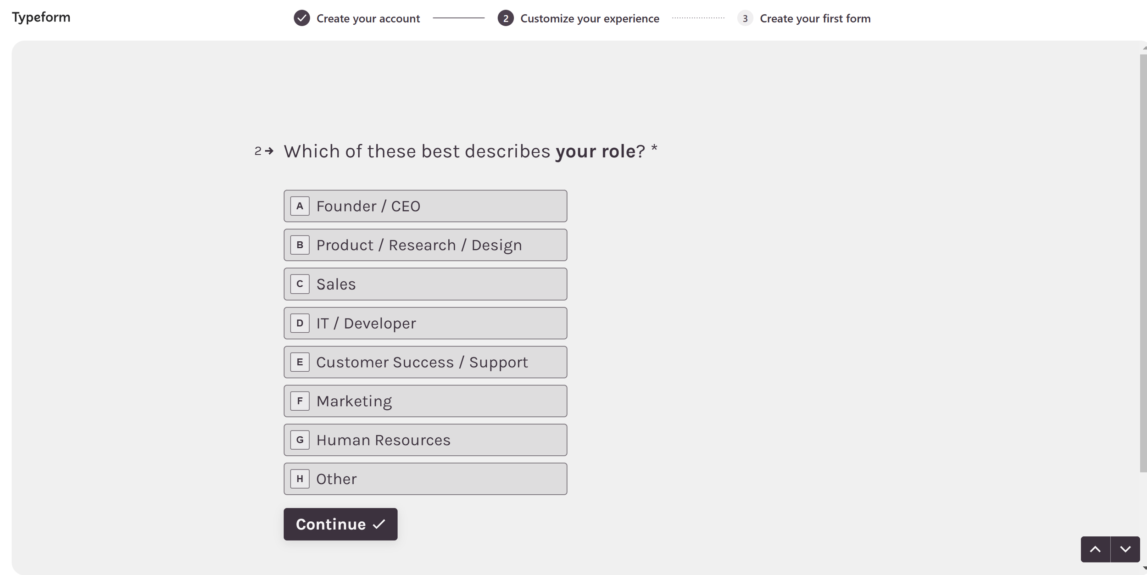Viewport: 1147px width, 575px height.
Task: Select Human Resources role option
Action: (x=425, y=440)
